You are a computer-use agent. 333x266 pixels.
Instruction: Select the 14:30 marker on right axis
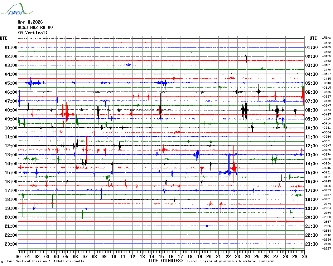[x=312, y=164]
